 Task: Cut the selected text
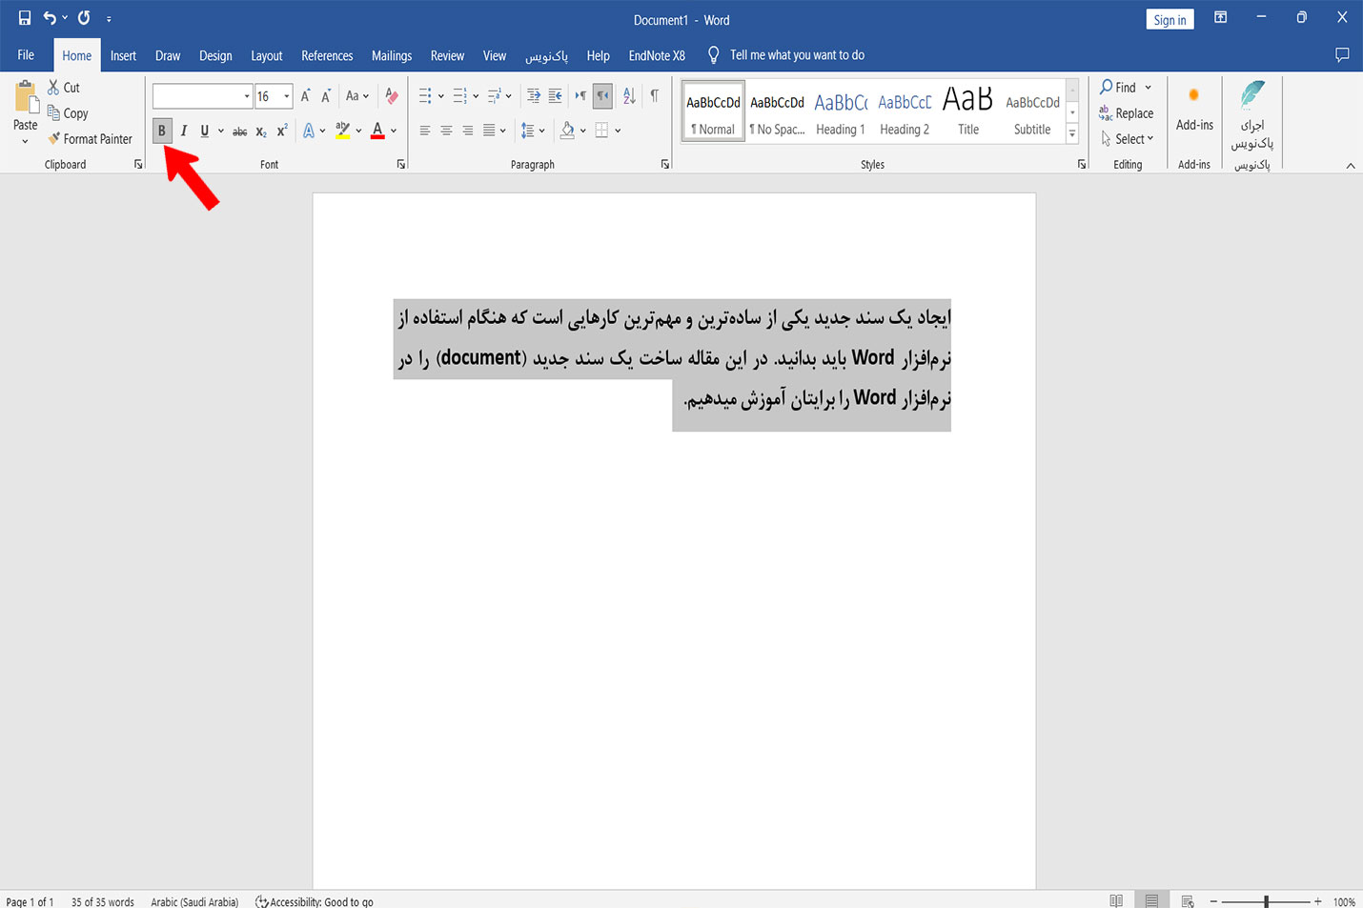pyautogui.click(x=64, y=88)
